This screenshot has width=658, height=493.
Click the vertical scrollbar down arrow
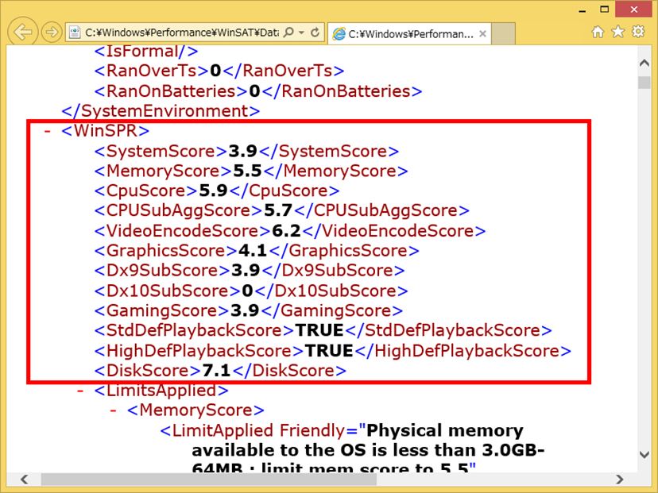(x=644, y=454)
